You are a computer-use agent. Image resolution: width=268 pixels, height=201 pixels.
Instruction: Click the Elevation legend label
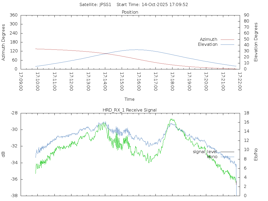click(x=208, y=44)
